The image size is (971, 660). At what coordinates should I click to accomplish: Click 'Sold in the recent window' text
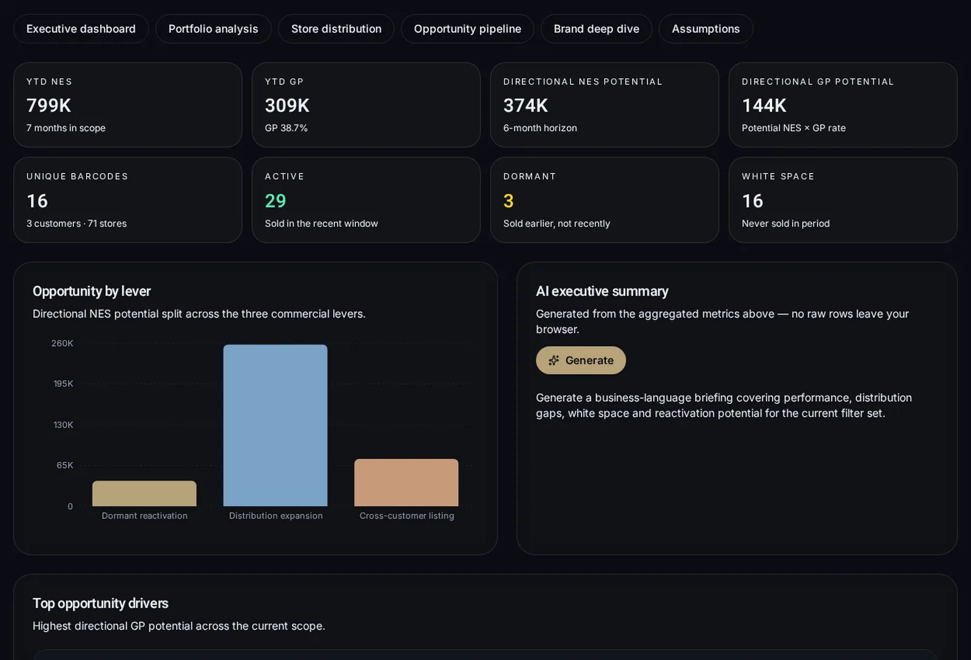pos(321,223)
